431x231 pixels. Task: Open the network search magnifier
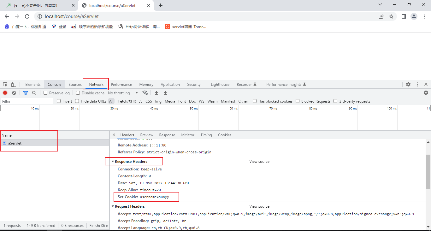34,93
